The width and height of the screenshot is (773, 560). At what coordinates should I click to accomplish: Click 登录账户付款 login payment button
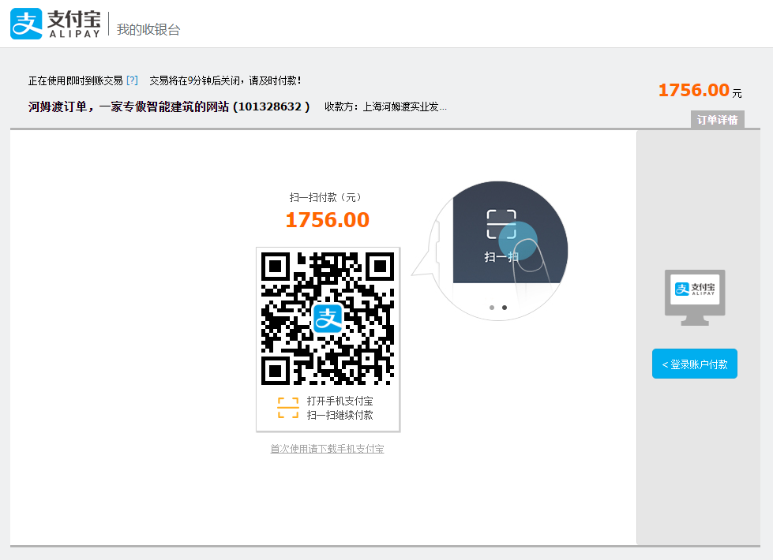(695, 364)
